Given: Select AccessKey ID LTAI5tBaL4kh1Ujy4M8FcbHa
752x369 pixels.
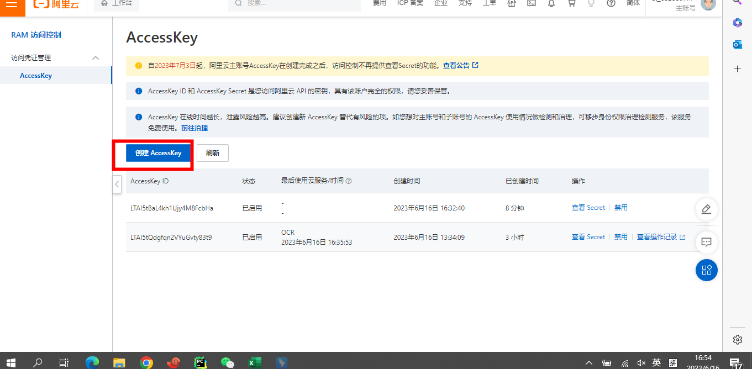Looking at the screenshot, I should 172,208.
